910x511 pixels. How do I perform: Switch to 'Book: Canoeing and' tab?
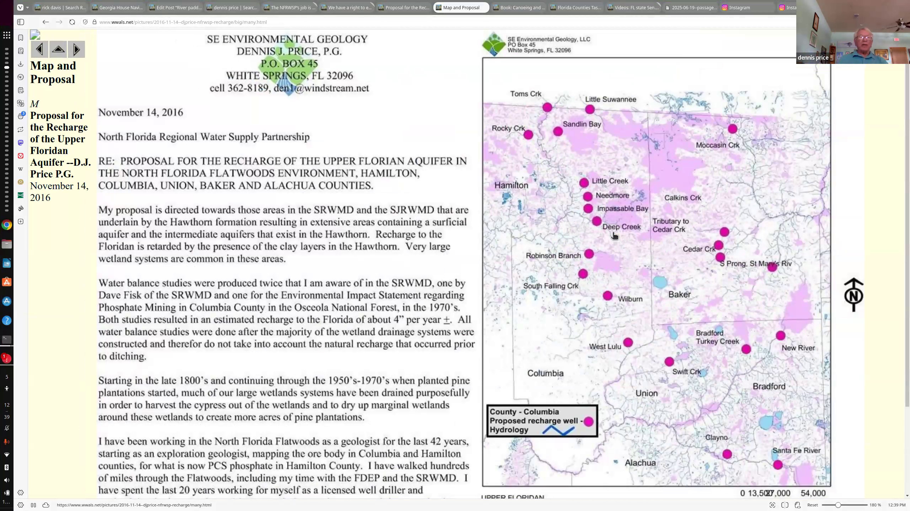pyautogui.click(x=519, y=7)
